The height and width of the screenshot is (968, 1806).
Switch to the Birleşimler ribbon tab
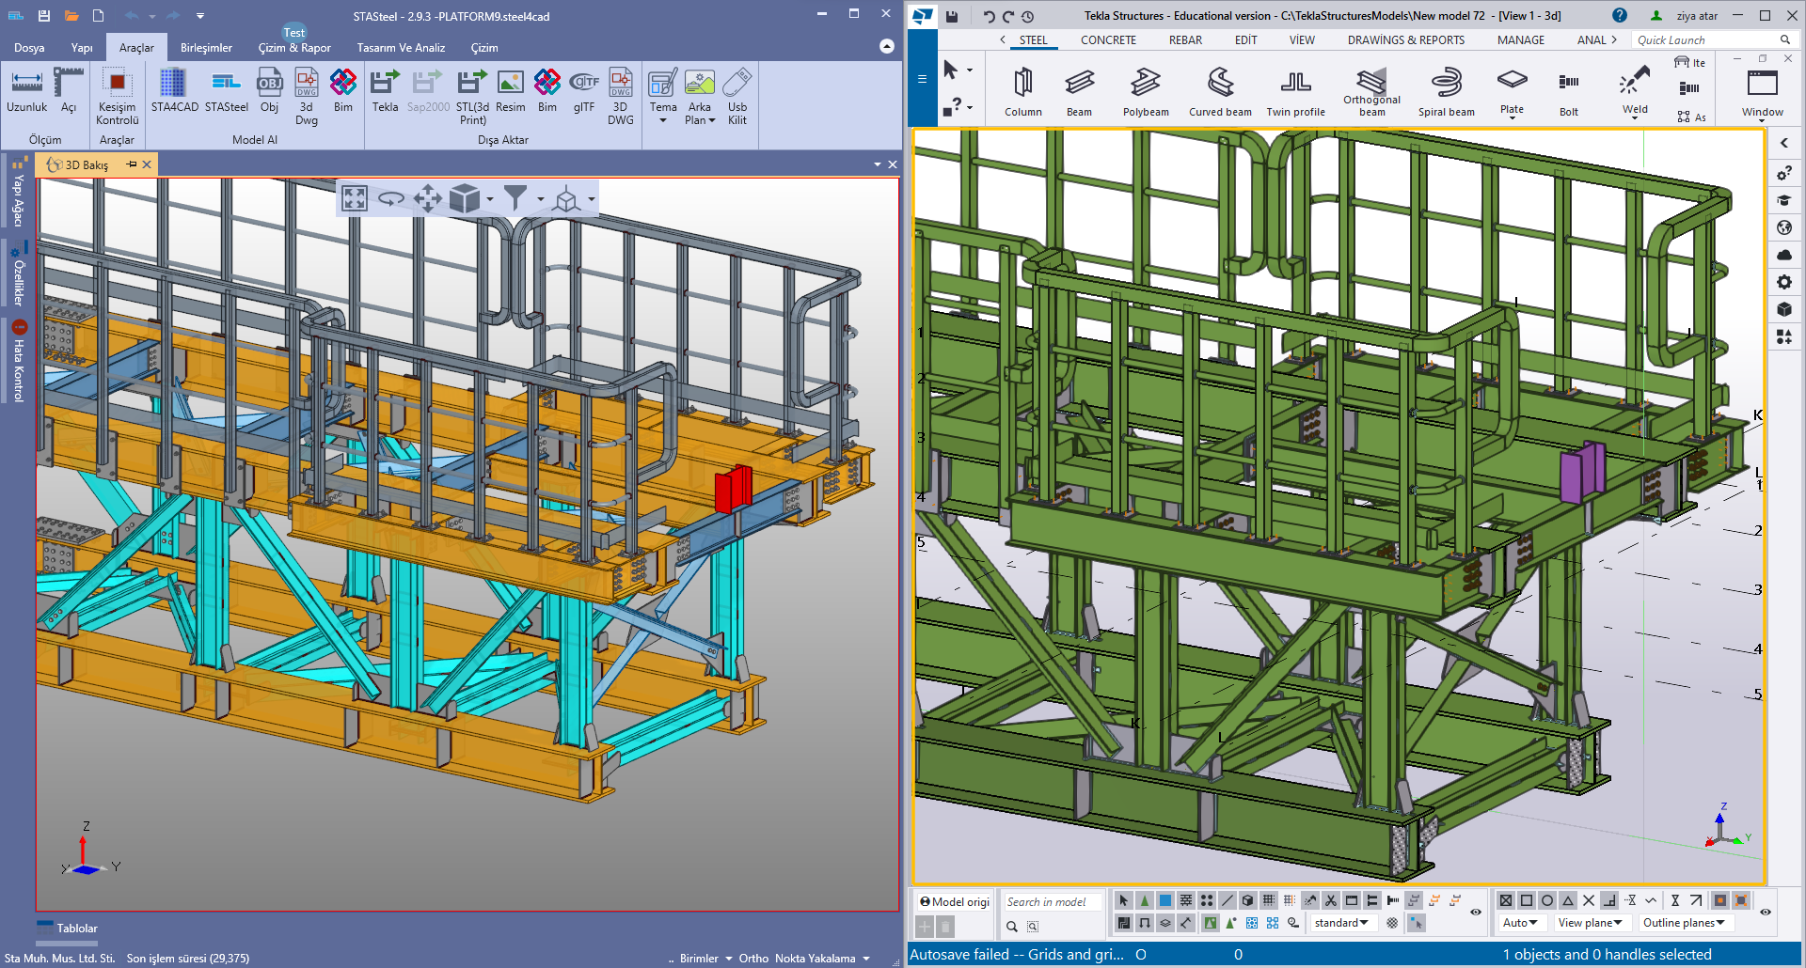pos(206,48)
